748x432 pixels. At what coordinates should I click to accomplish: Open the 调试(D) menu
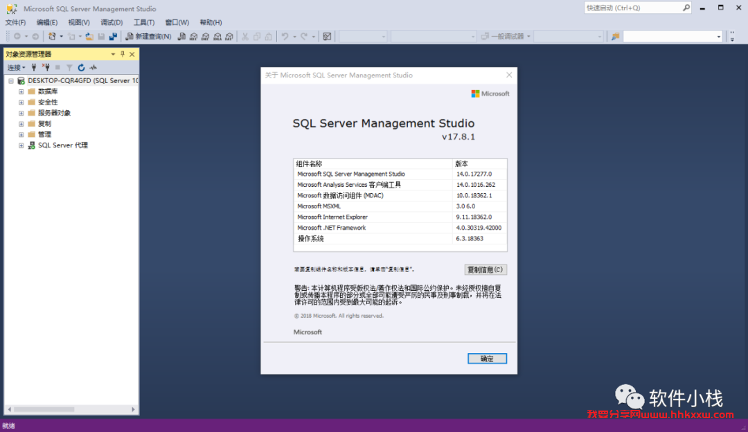click(x=112, y=22)
